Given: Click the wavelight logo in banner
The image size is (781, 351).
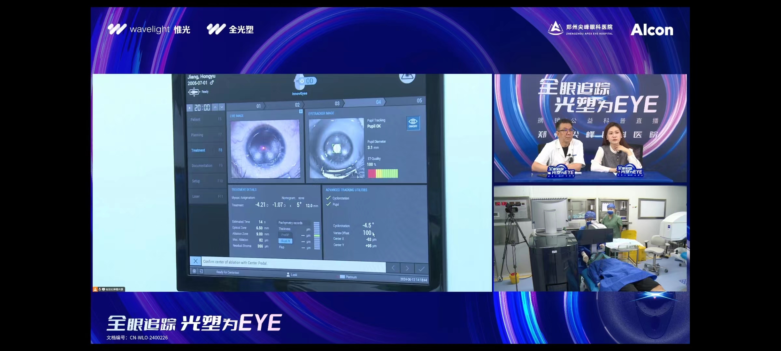Looking at the screenshot, I should tap(149, 29).
